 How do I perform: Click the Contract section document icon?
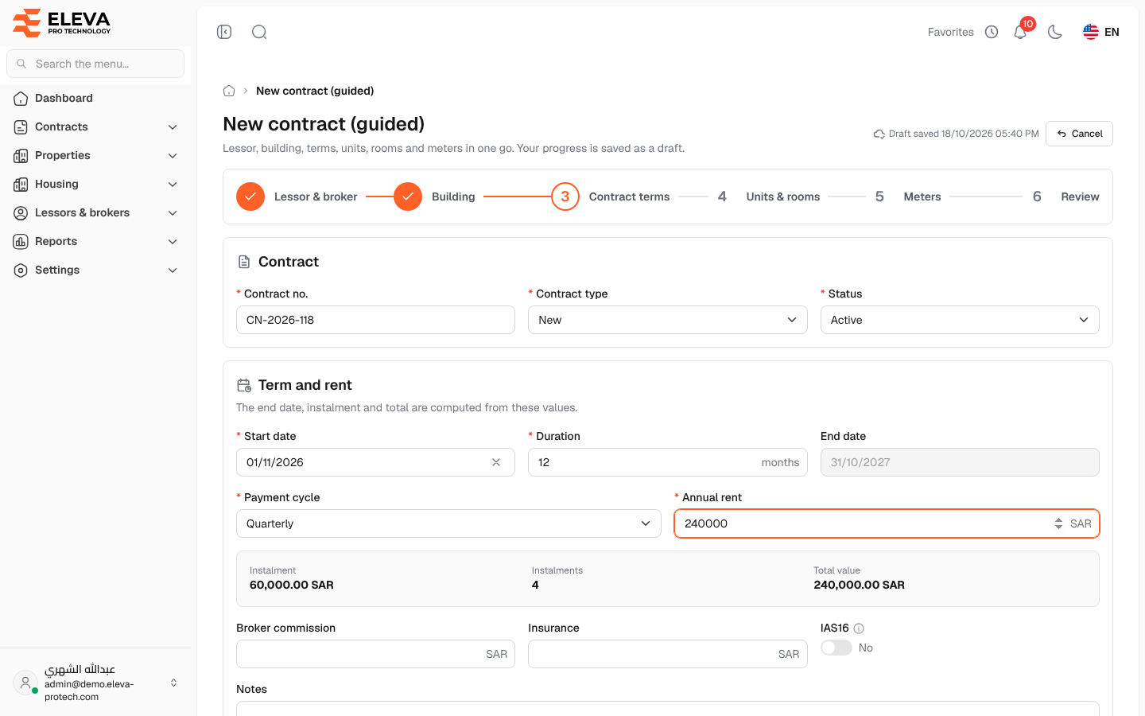pyautogui.click(x=244, y=262)
